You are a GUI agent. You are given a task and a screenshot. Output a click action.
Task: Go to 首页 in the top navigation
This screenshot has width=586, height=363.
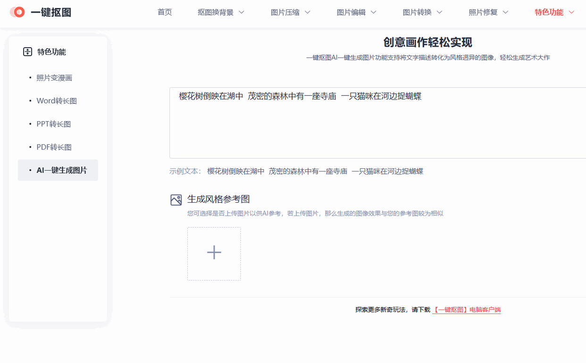pyautogui.click(x=165, y=12)
